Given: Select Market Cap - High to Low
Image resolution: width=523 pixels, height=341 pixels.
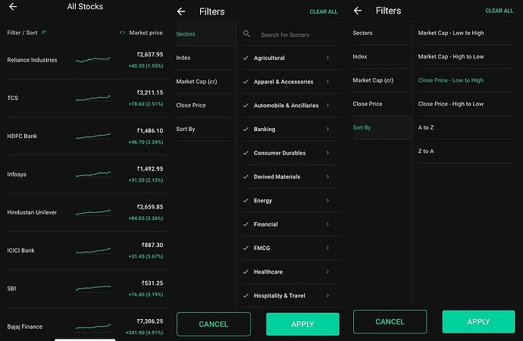Looking at the screenshot, I should point(451,57).
